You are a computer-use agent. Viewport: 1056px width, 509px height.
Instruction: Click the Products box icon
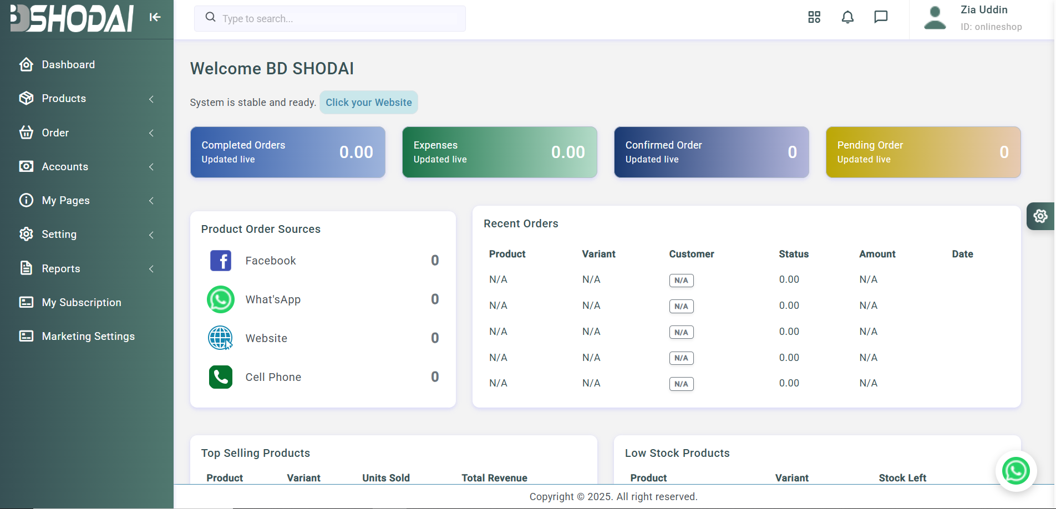(x=26, y=99)
